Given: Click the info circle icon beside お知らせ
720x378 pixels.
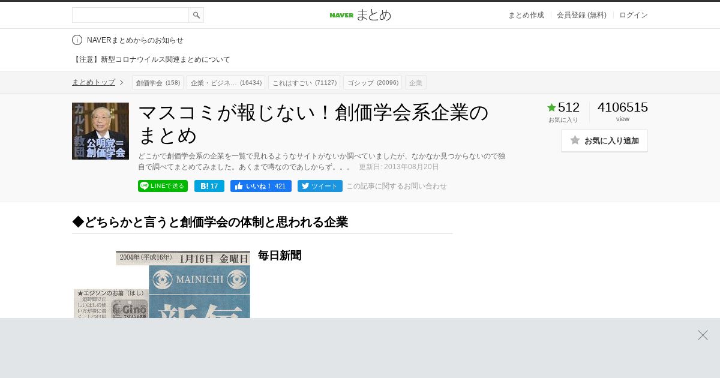Looking at the screenshot, I should click(x=77, y=40).
